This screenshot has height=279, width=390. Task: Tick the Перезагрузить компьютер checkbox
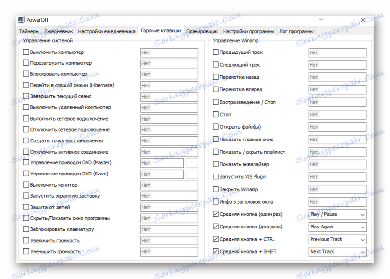point(26,63)
